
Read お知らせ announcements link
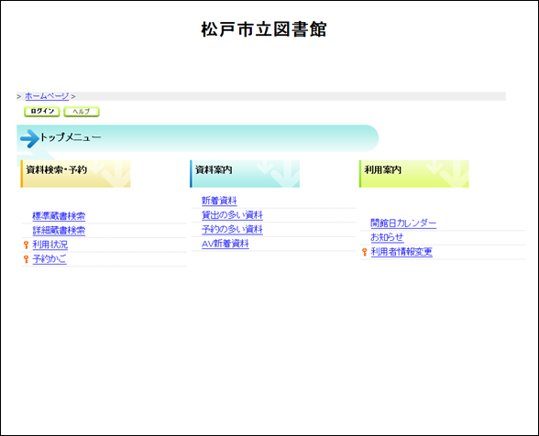pos(387,238)
